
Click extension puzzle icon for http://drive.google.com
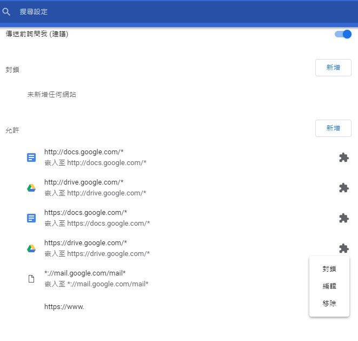click(343, 188)
